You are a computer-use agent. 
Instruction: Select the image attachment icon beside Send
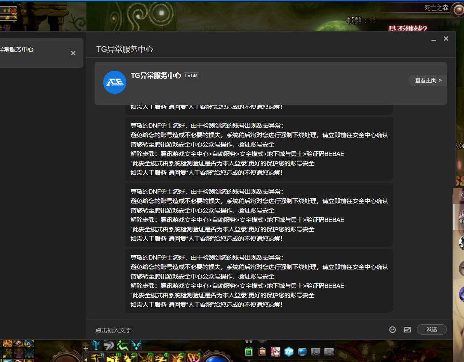[x=407, y=329]
